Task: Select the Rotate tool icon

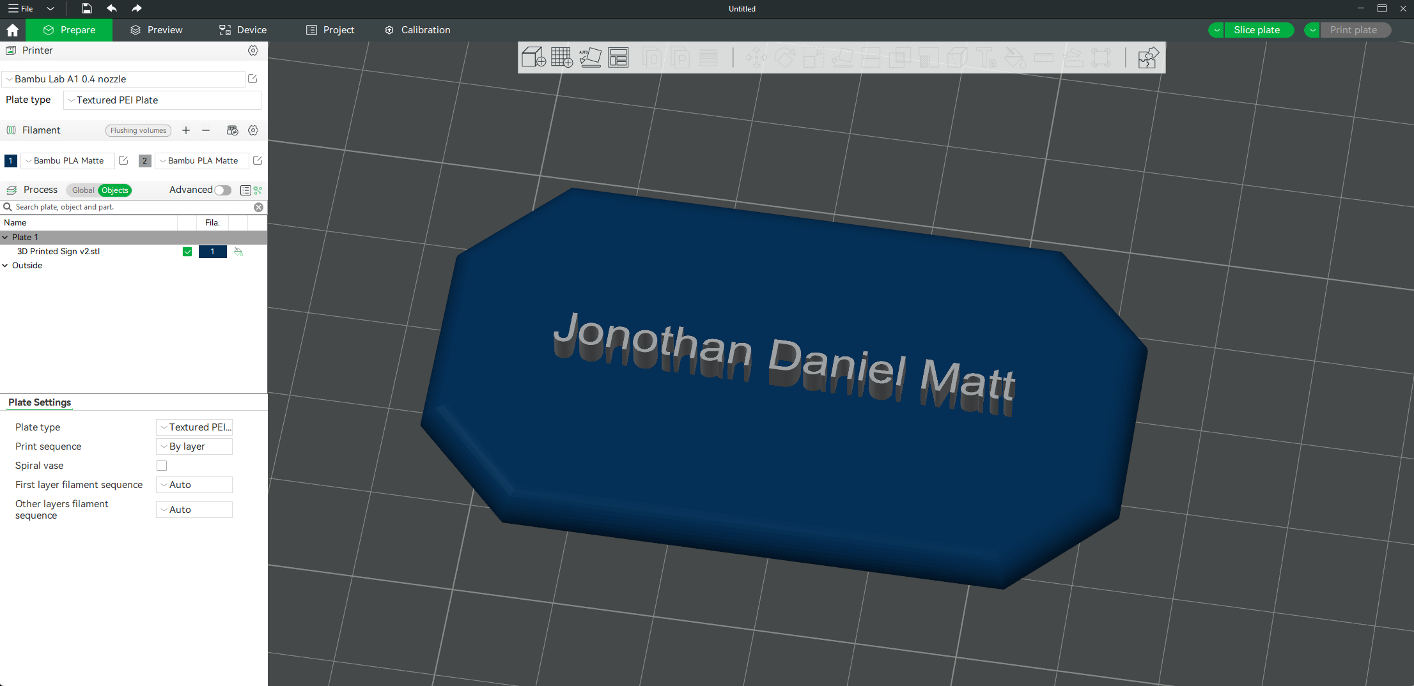Action: (785, 58)
